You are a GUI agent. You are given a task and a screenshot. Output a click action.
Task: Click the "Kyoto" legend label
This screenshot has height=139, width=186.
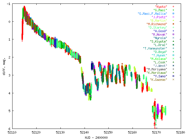pos(161,7)
